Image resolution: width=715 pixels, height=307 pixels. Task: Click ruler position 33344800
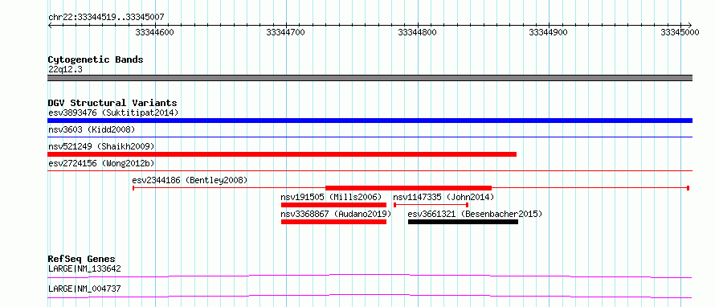tap(417, 32)
